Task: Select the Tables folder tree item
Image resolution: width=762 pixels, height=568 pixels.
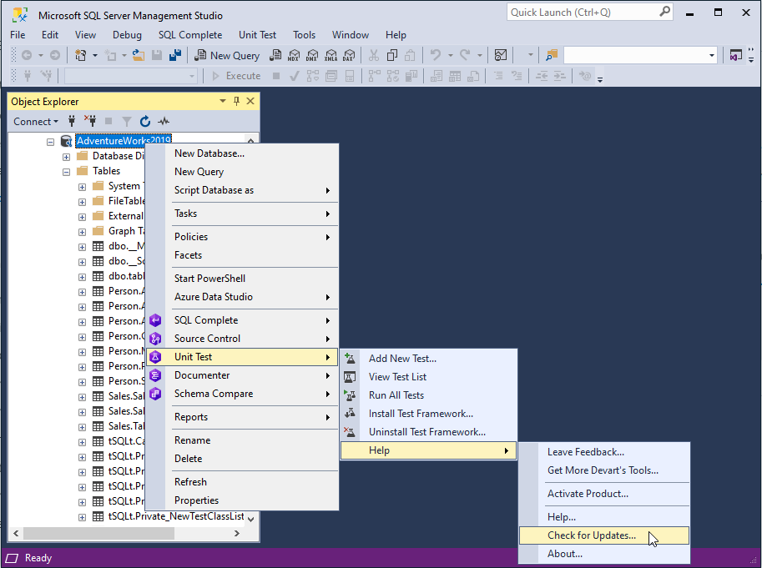Action: click(x=107, y=171)
